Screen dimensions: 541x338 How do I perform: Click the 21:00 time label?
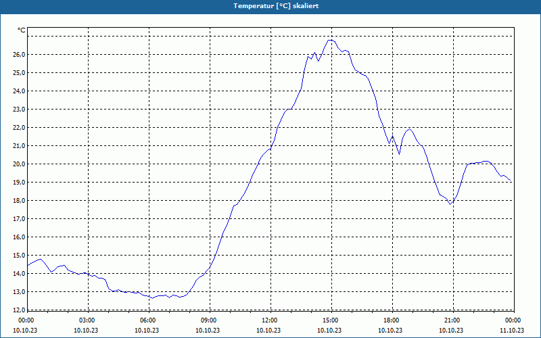[451, 320]
